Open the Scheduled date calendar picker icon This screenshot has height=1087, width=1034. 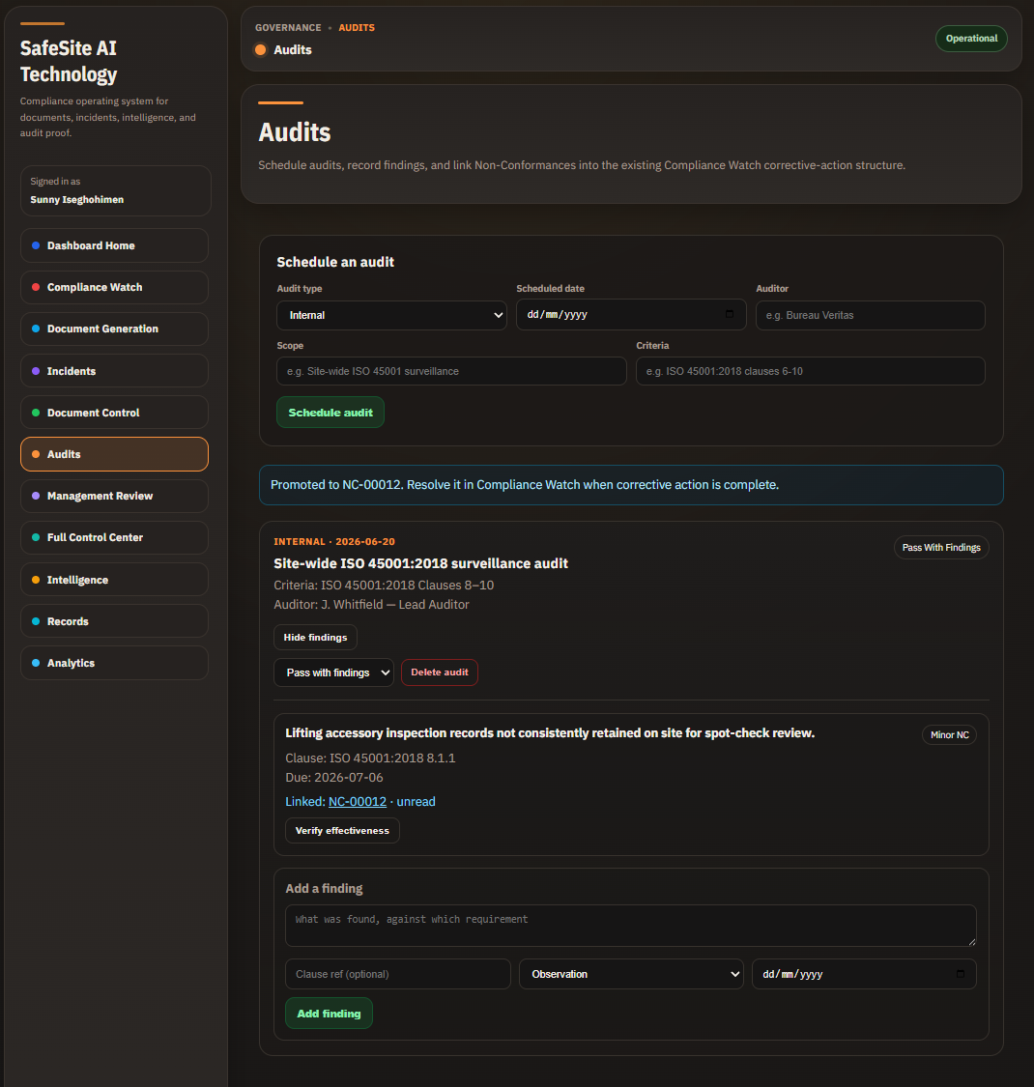[729, 314]
